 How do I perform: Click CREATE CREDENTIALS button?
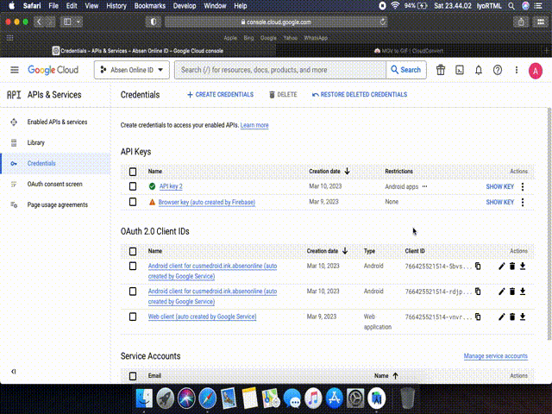(220, 95)
